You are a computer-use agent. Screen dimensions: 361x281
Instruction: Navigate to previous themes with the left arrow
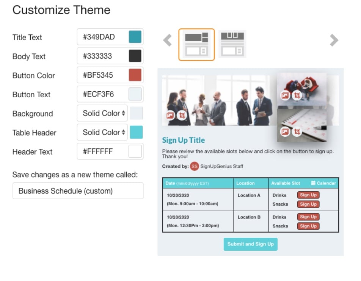pos(167,40)
